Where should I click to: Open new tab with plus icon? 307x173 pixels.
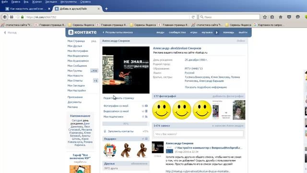[x=106, y=9]
